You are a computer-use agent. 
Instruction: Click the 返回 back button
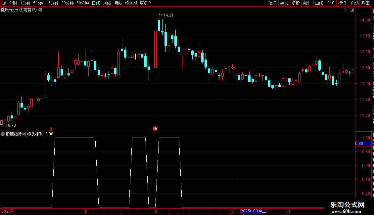pyautogui.click(x=366, y=3)
